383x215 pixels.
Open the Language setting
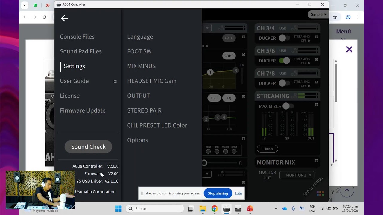click(x=140, y=37)
